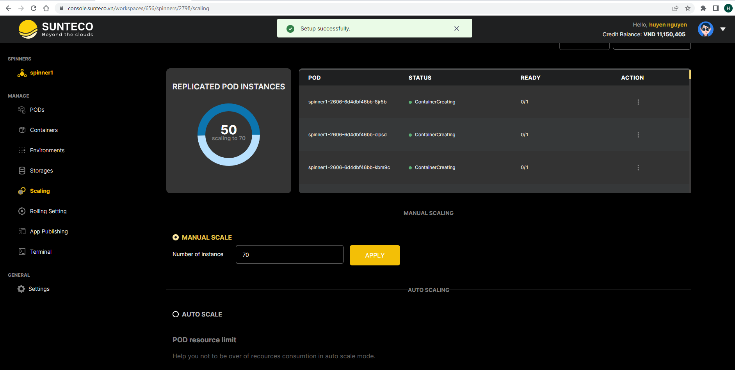Open PODs from the sidebar icon
This screenshot has width=735, height=370.
point(22,110)
